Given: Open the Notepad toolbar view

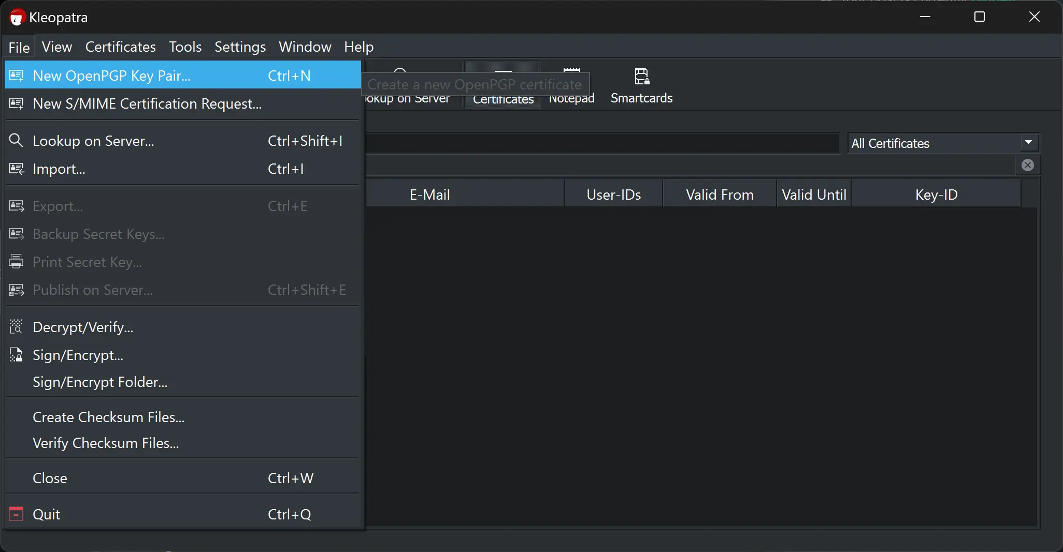Looking at the screenshot, I should [x=571, y=85].
